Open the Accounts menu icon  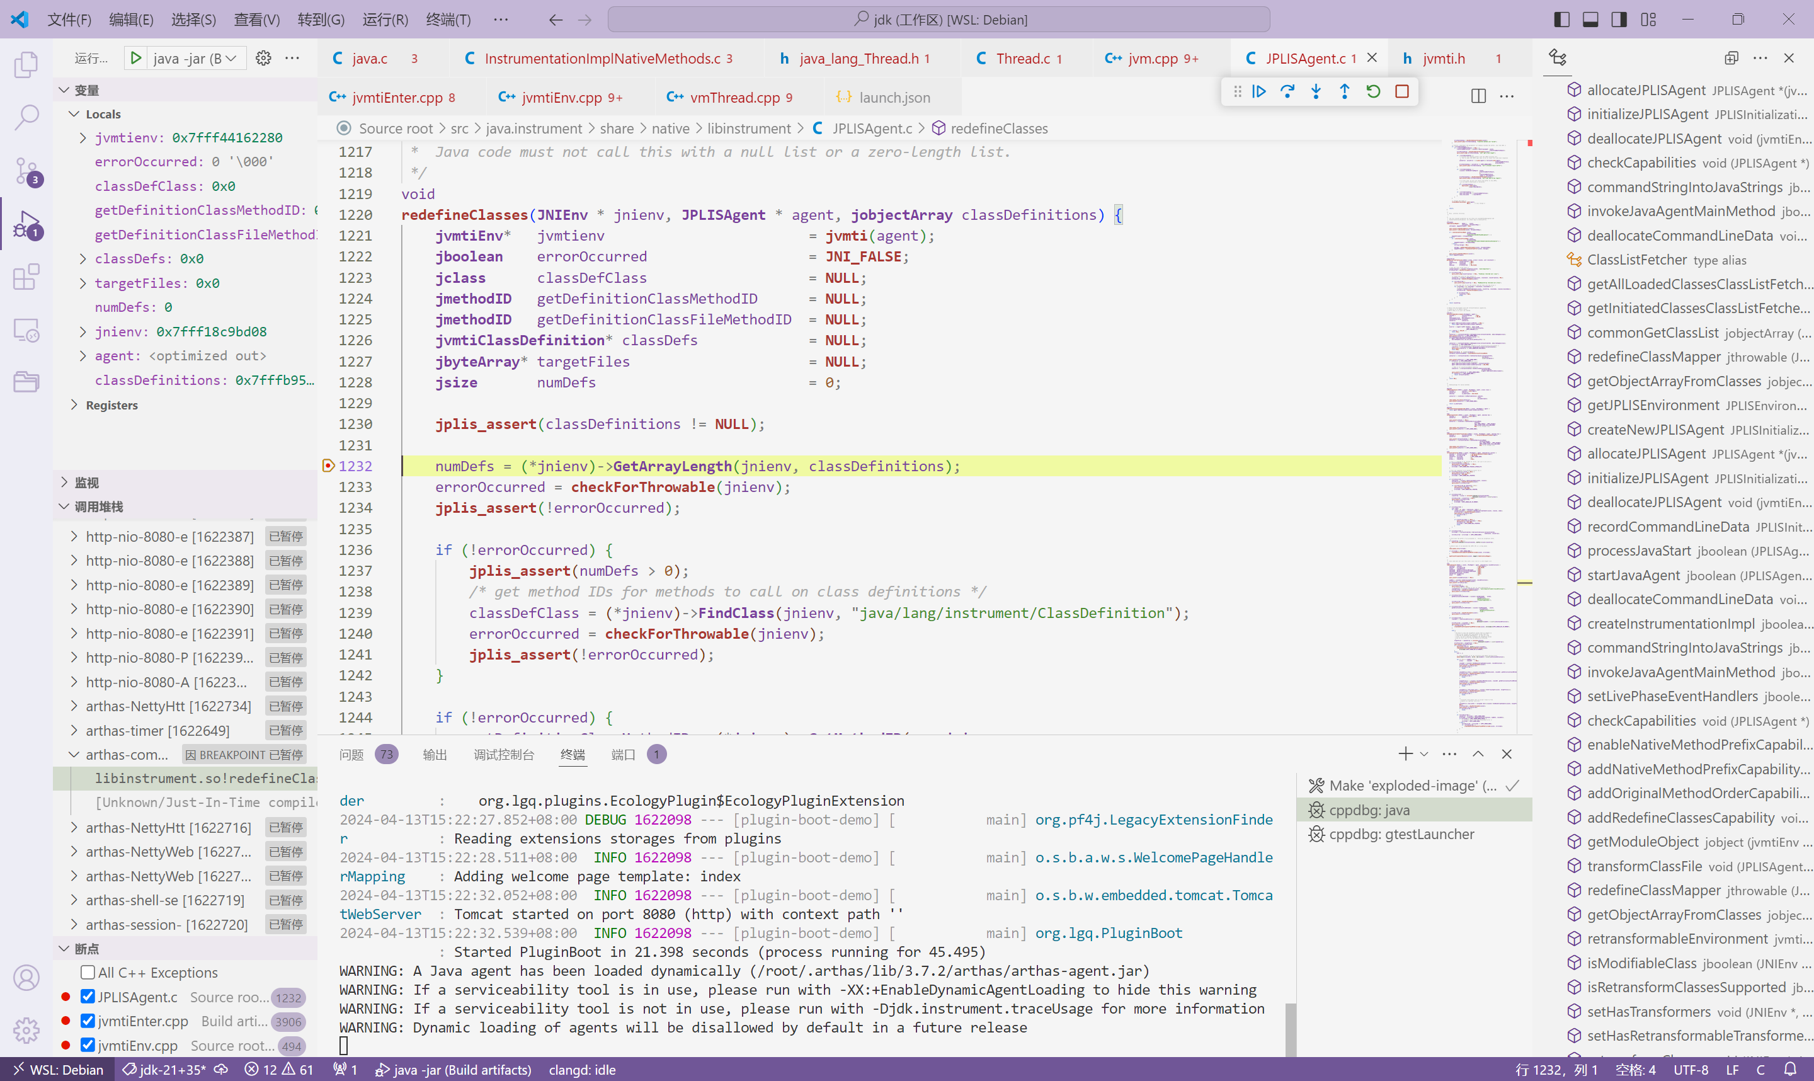[x=26, y=978]
